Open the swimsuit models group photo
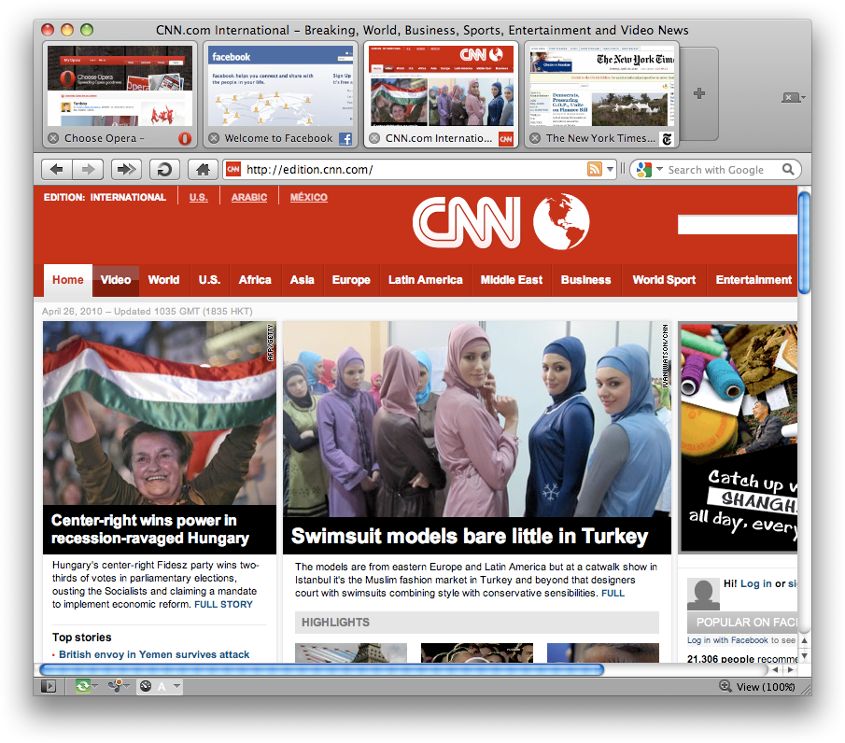Image resolution: width=845 pixels, height=743 pixels. (x=477, y=419)
